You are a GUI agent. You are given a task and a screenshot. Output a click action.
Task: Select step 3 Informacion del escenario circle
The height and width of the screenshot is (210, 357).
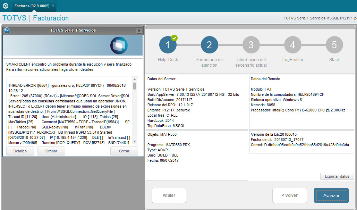(251, 45)
